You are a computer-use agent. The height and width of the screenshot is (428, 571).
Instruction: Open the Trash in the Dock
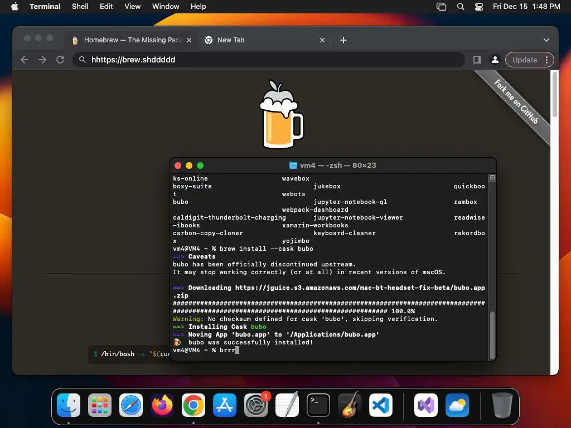coord(502,405)
